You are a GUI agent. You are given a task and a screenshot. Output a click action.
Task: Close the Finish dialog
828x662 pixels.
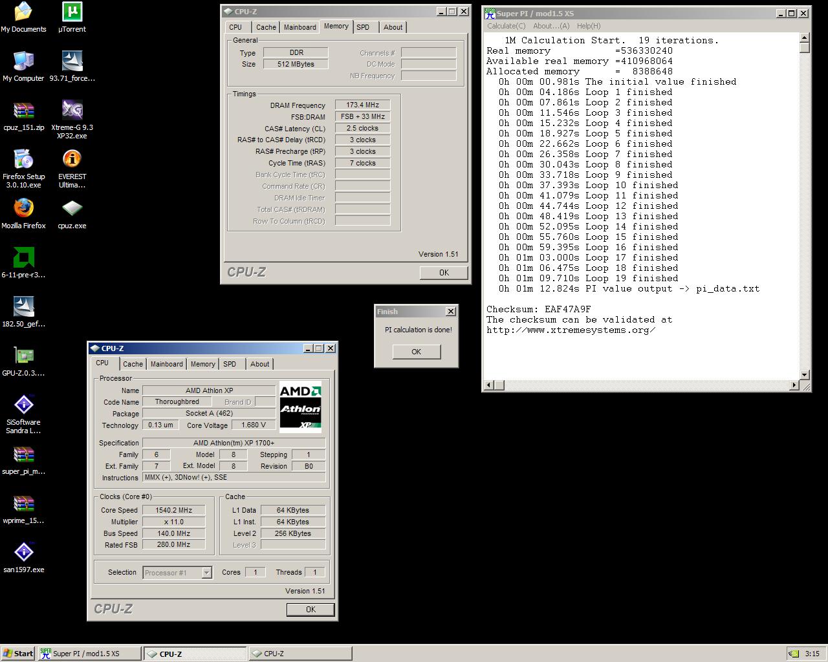click(x=451, y=312)
